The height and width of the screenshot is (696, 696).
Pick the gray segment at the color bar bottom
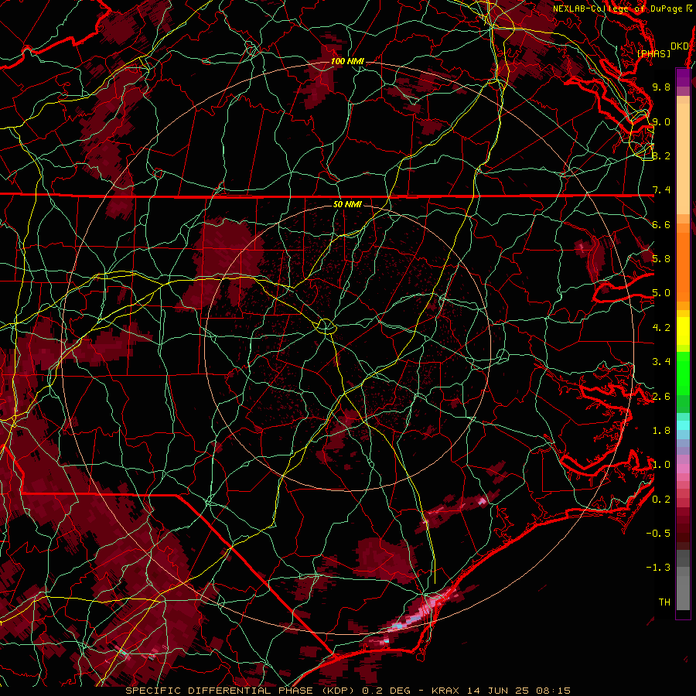point(683,592)
